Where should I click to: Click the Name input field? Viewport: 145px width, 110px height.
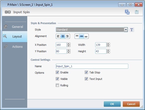(92, 66)
